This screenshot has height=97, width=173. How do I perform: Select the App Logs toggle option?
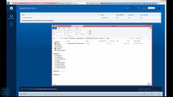151,8
